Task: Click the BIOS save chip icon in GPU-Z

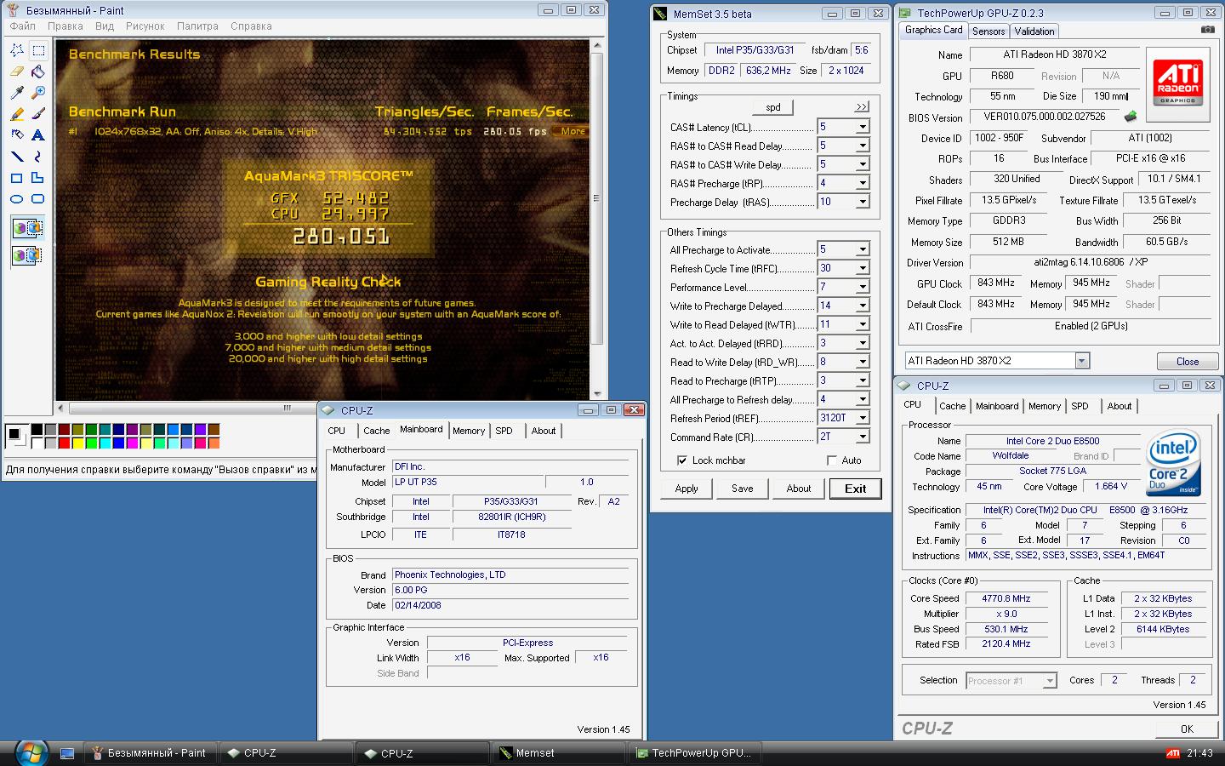Action: 1130,117
